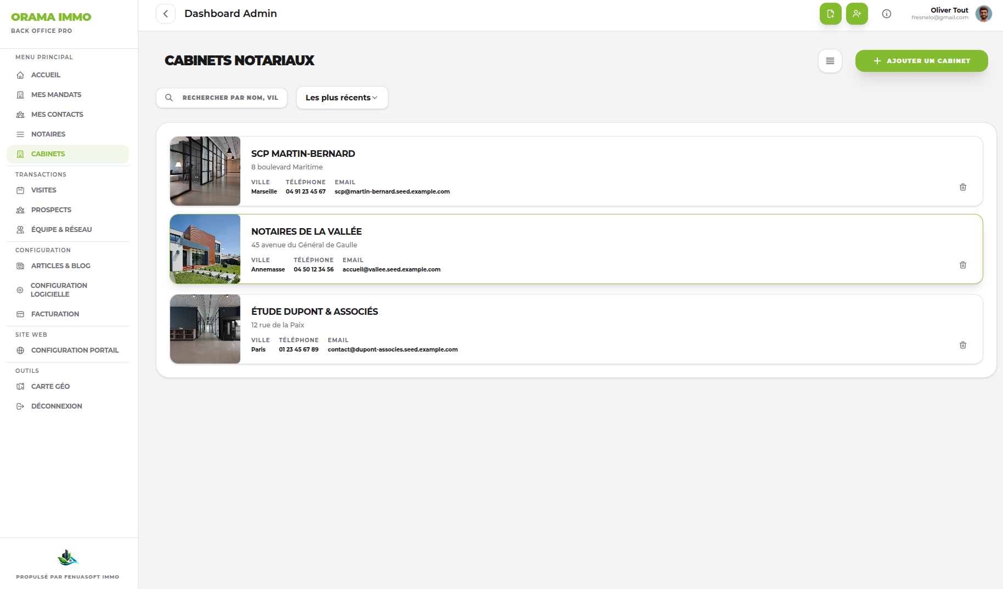This screenshot has height=589, width=1003.
Task: Click the phone number 04 91 23 45 67
Action: coord(306,191)
